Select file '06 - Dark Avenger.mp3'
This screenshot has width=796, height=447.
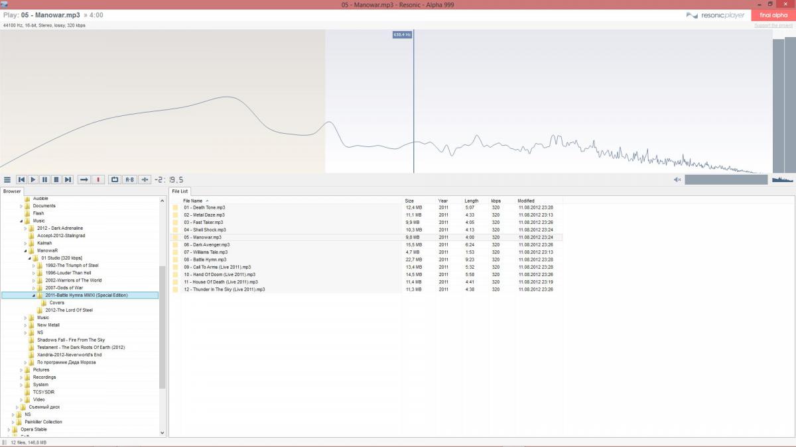tap(207, 244)
